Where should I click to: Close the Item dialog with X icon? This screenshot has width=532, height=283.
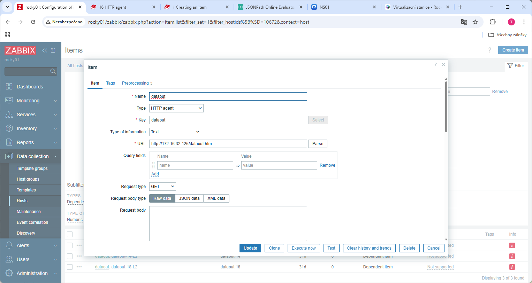tap(443, 64)
